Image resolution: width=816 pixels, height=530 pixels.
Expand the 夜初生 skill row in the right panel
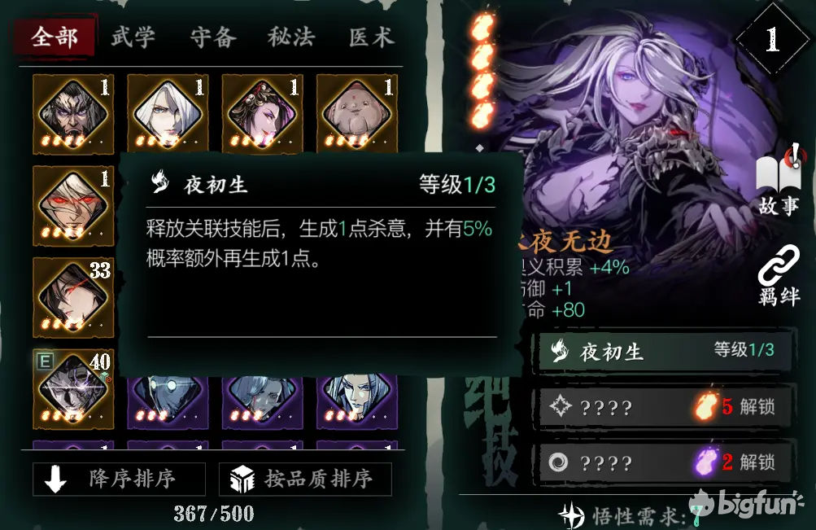point(665,352)
